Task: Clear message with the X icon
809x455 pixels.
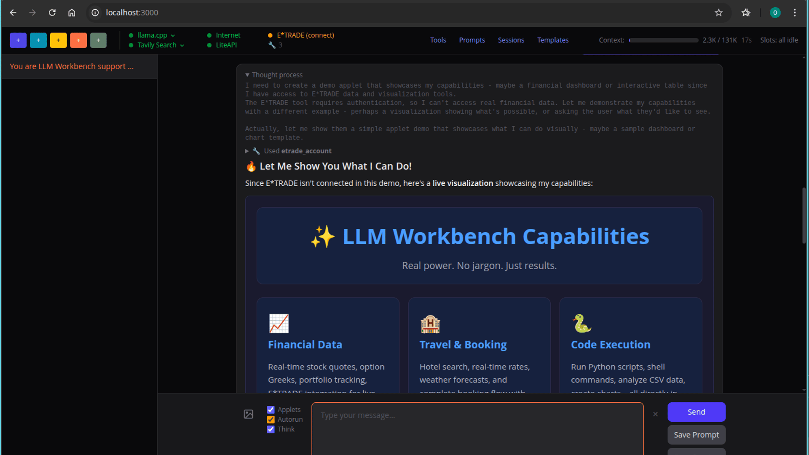Action: pyautogui.click(x=655, y=414)
